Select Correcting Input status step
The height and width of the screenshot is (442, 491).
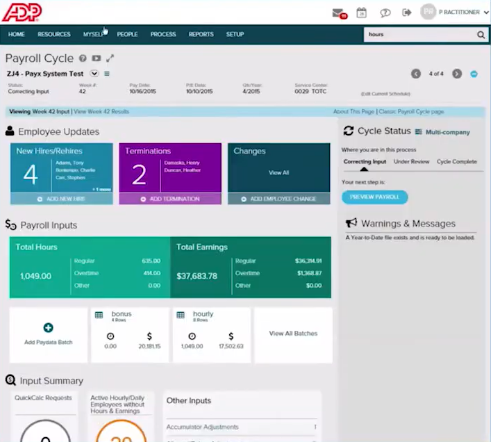pos(365,162)
